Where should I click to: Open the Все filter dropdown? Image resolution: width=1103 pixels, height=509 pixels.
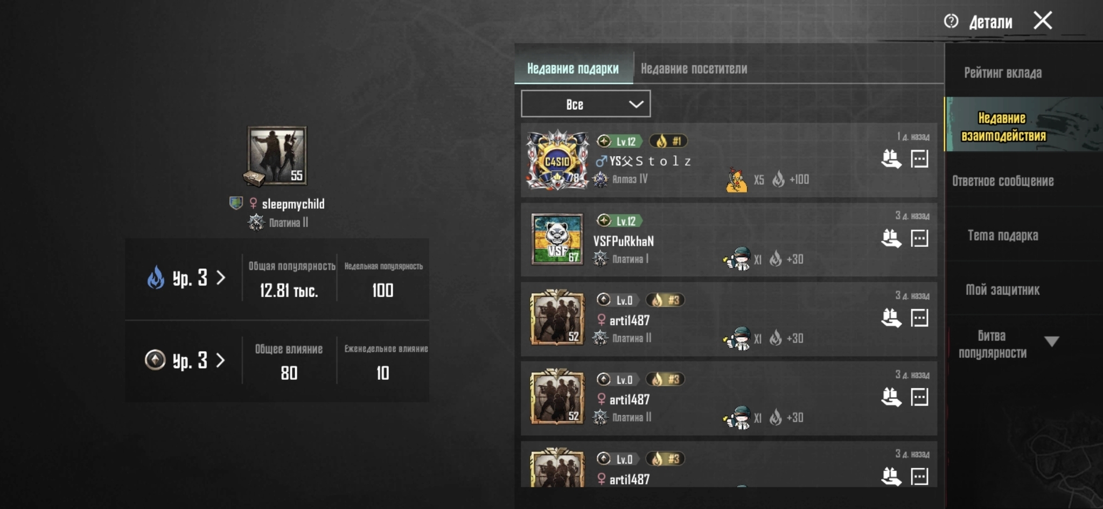point(585,104)
